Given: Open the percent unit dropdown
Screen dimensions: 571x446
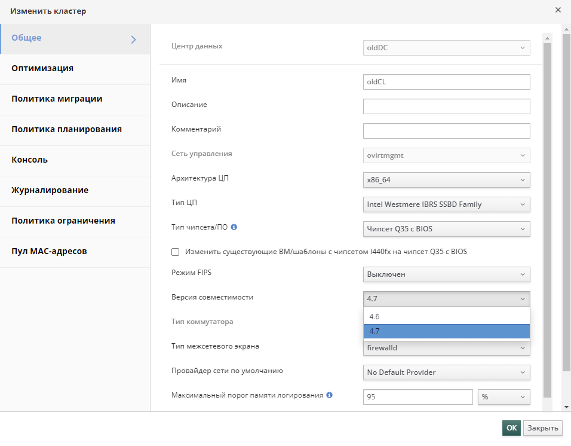Looking at the screenshot, I should point(504,397).
